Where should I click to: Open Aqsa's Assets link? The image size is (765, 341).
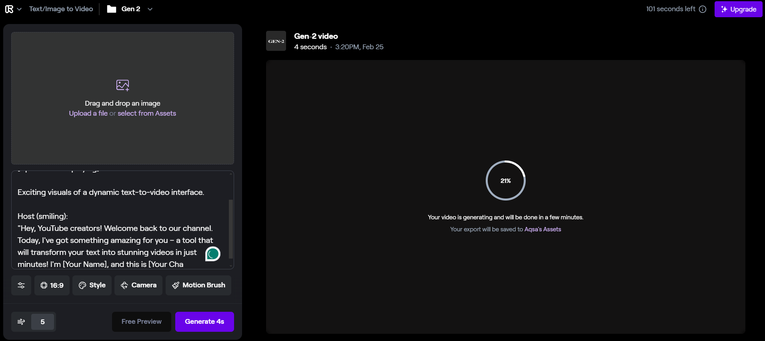click(x=543, y=229)
